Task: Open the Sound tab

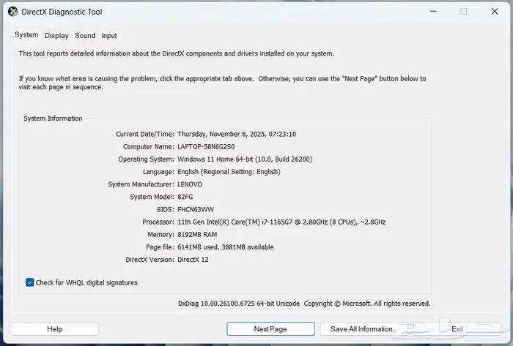Action: coord(85,36)
